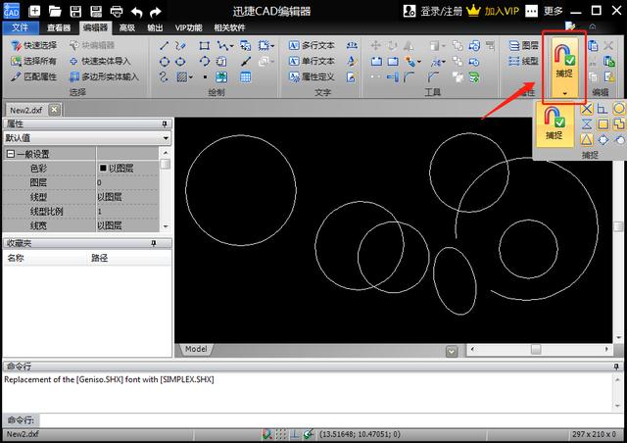Toggle the circle center snap option
627x443 pixels.
tap(619, 108)
